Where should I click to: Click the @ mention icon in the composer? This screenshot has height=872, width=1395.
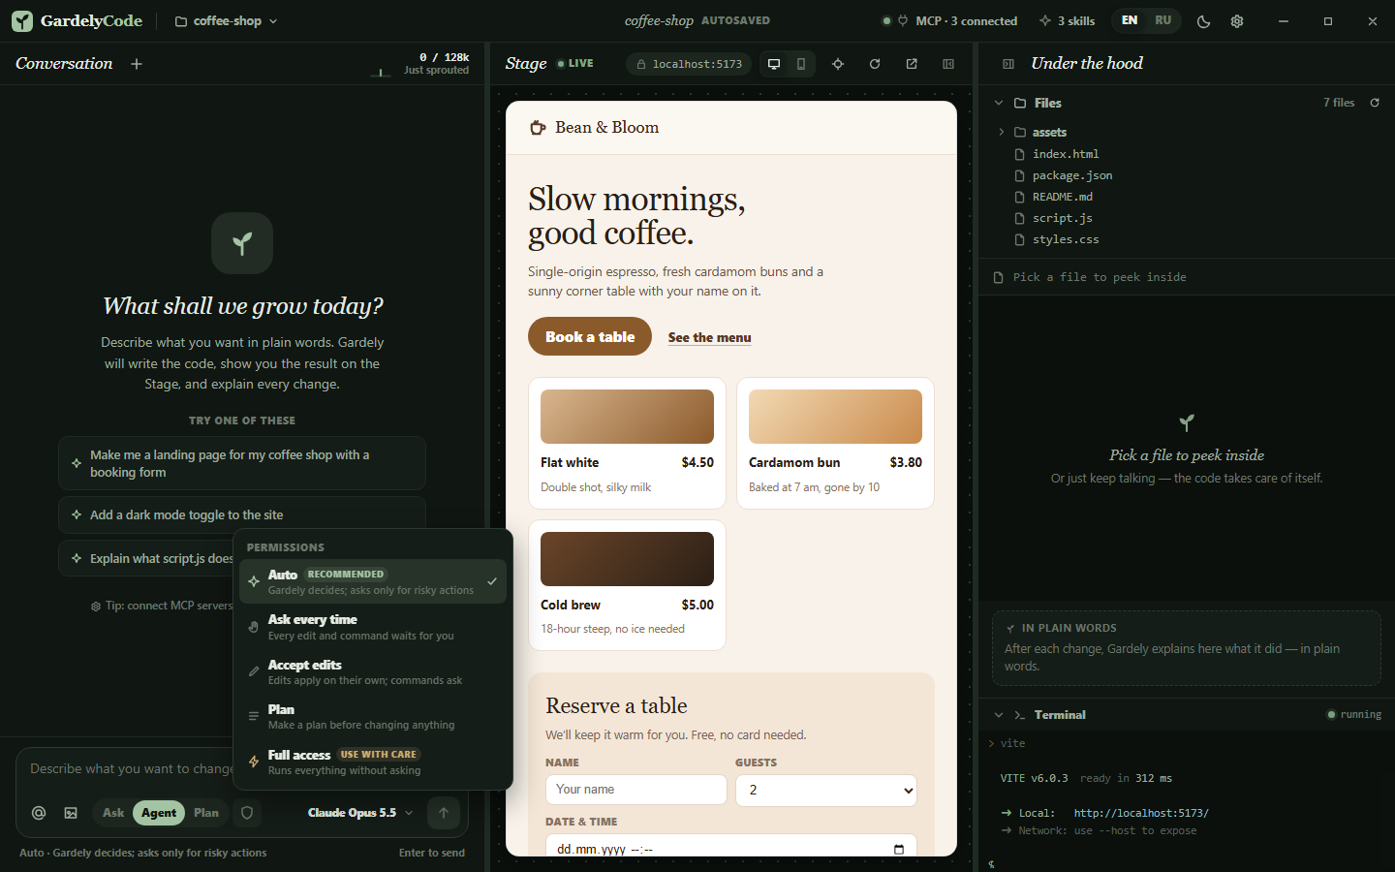pyautogui.click(x=39, y=813)
